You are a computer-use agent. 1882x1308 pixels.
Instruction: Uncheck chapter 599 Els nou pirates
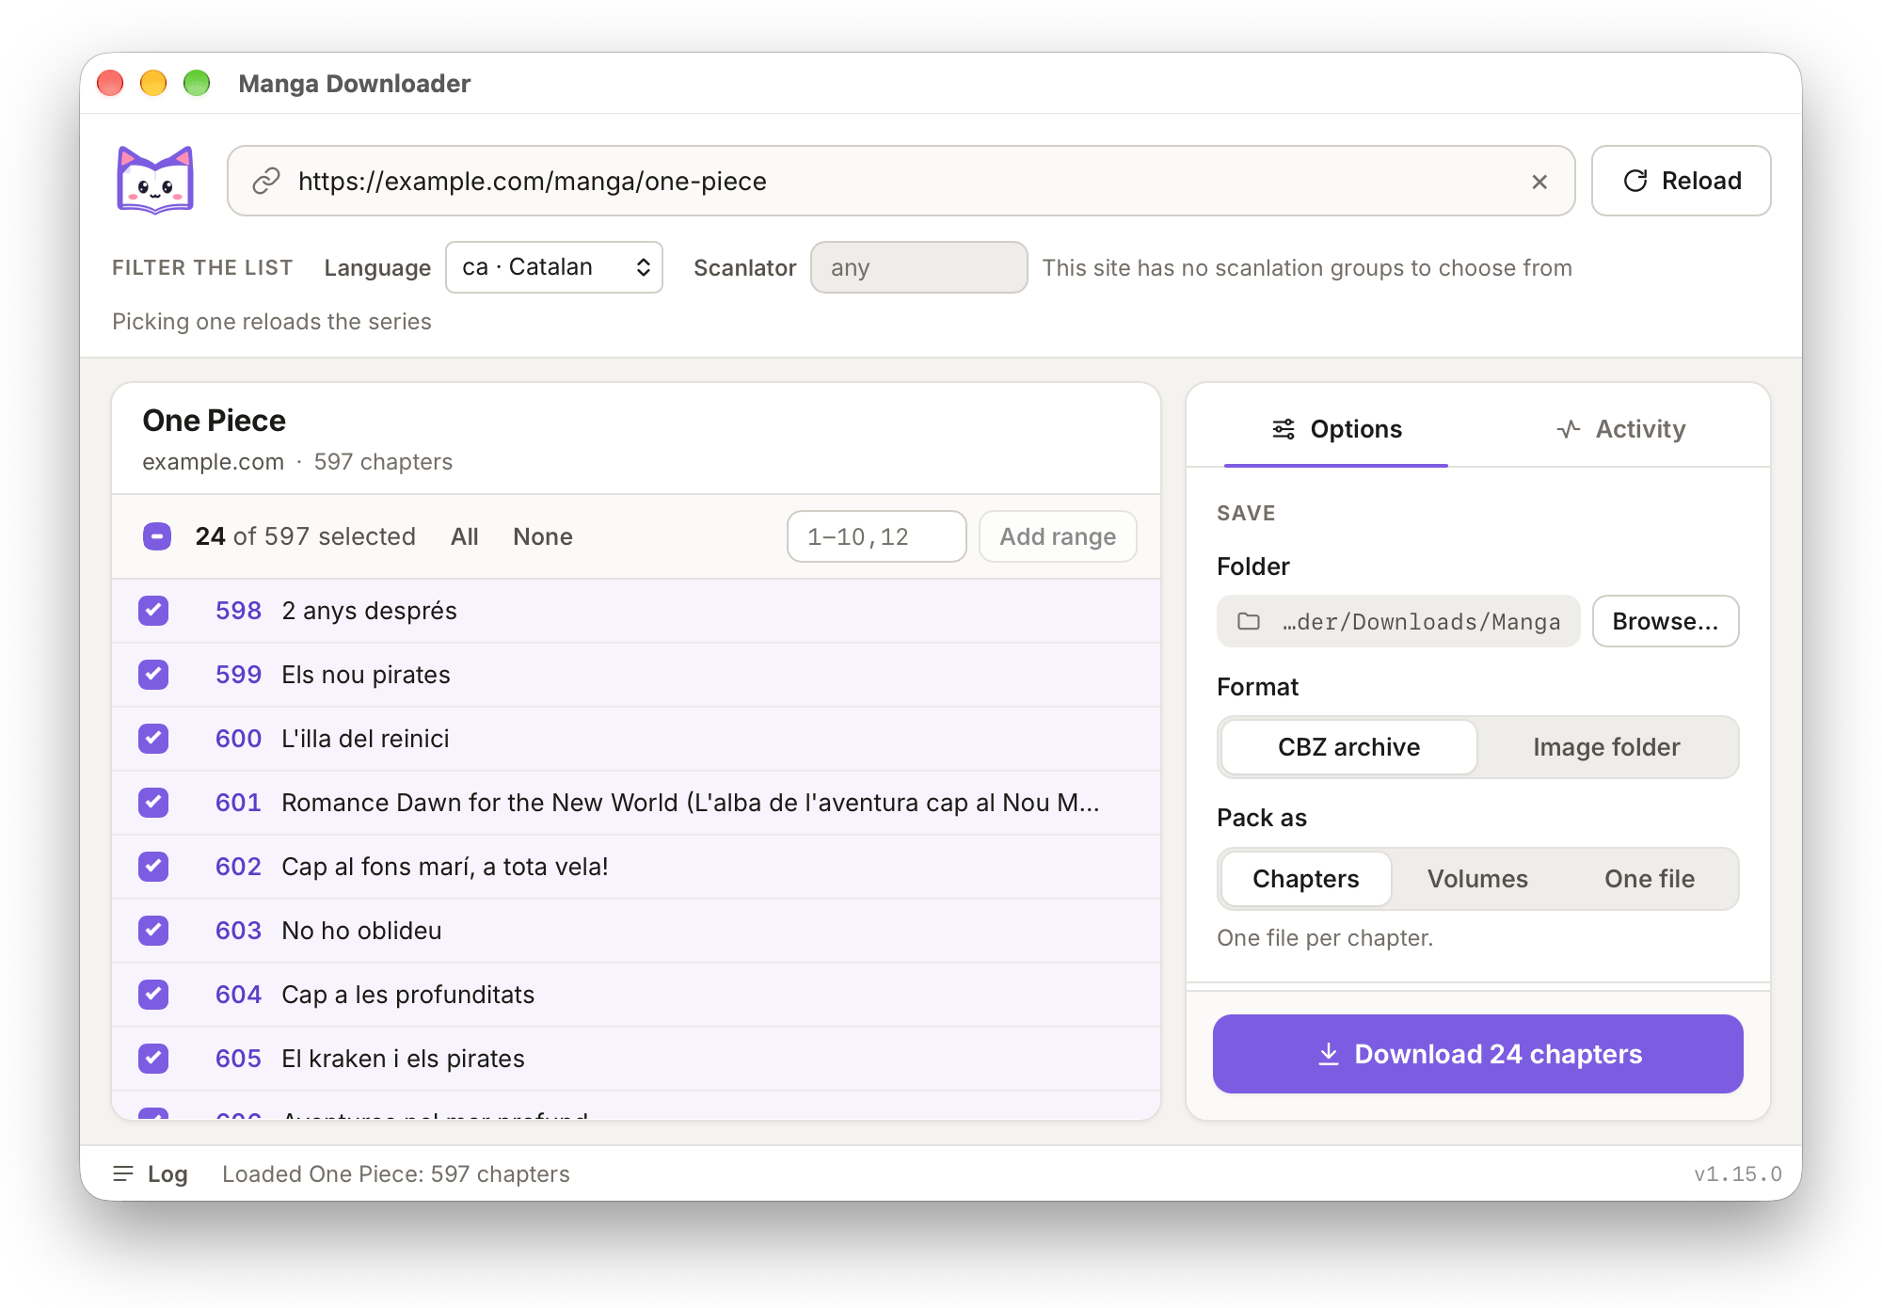tap(153, 675)
